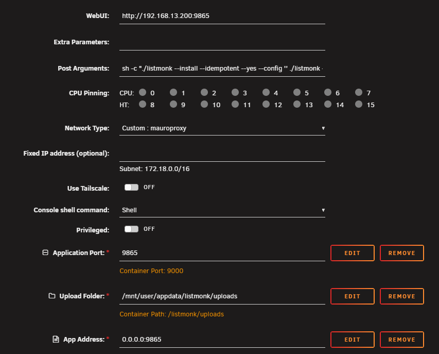Open the Console shell command dropdown
Viewport: 439px width, 354px height.
coord(222,210)
